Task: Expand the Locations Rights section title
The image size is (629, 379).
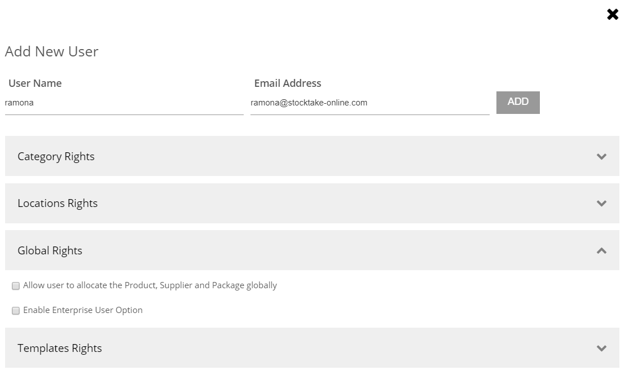Action: 58,203
